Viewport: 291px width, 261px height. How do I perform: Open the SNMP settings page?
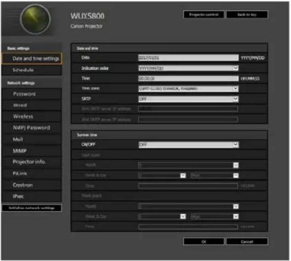(32, 151)
